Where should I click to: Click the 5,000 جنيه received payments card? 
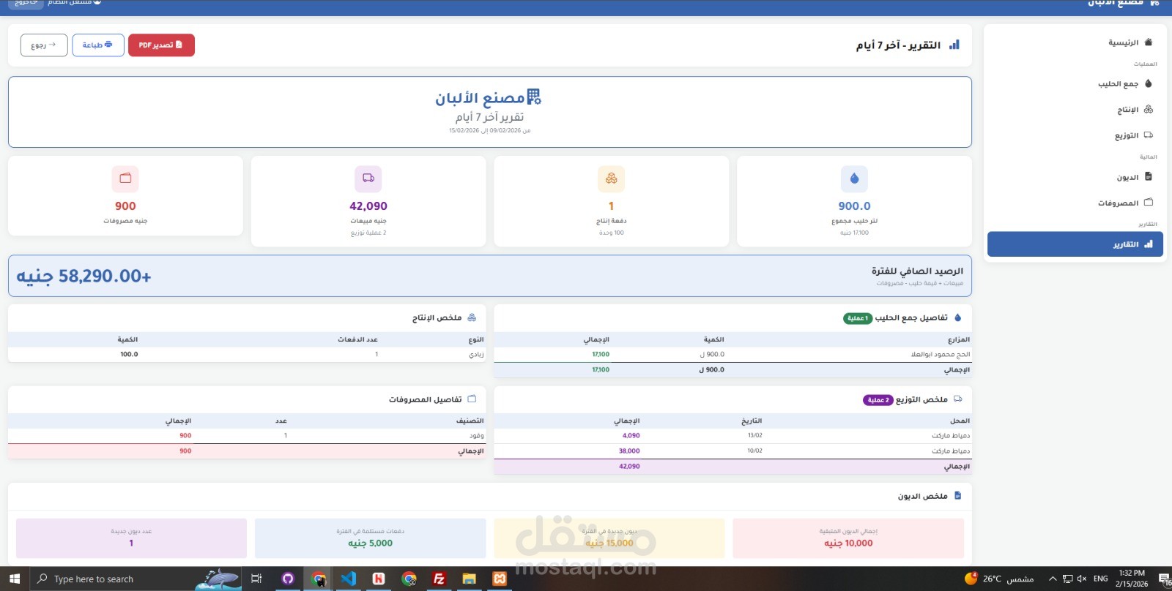pyautogui.click(x=370, y=538)
